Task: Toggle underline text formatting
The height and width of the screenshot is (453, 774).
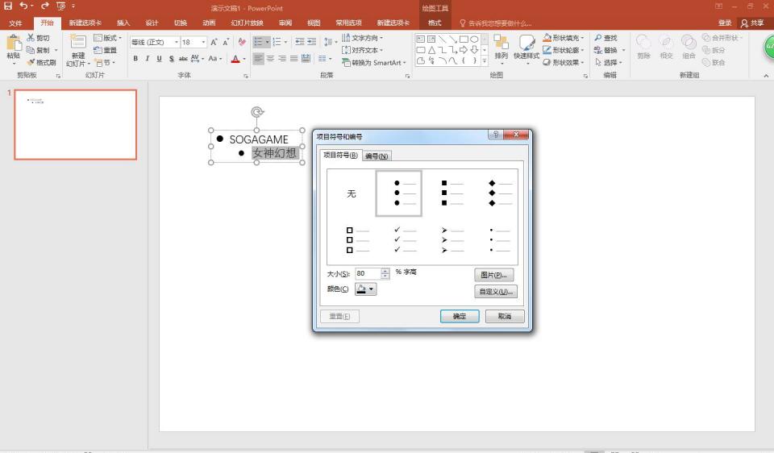Action: (160, 59)
